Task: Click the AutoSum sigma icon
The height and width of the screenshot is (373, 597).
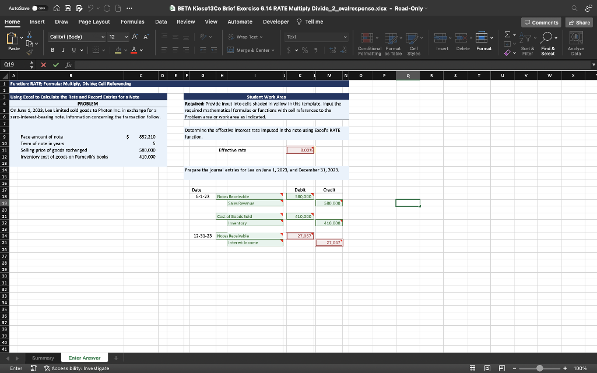Action: tap(507, 34)
